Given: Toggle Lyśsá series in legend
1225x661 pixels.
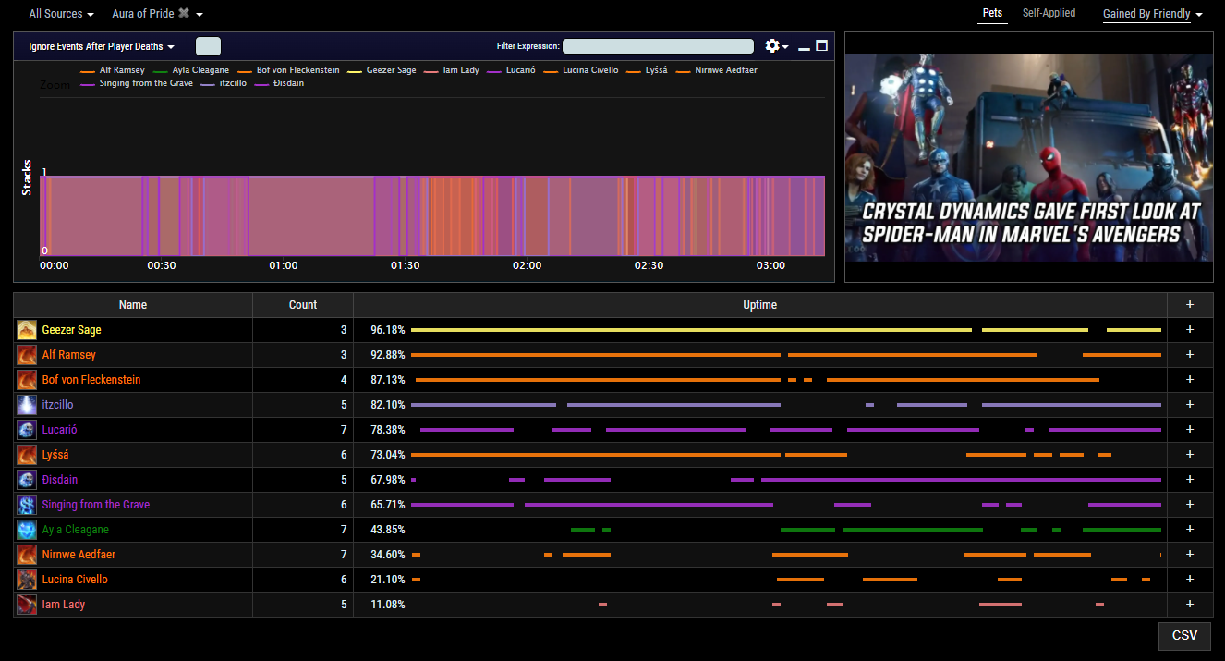Looking at the screenshot, I should 648,70.
